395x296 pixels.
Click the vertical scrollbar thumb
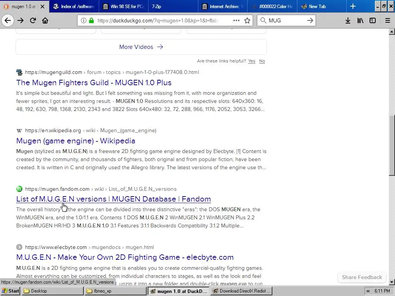tap(392, 145)
